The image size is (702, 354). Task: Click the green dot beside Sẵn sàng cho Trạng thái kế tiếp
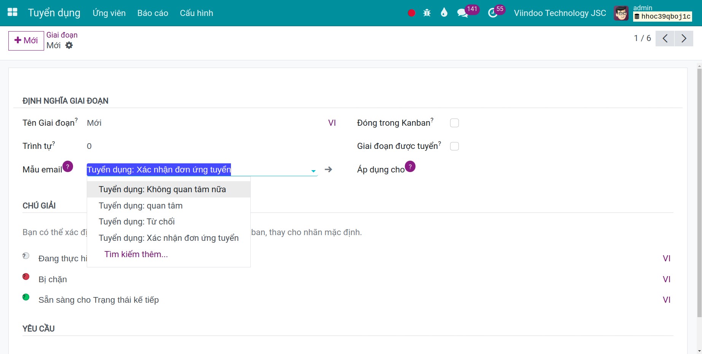(25, 297)
